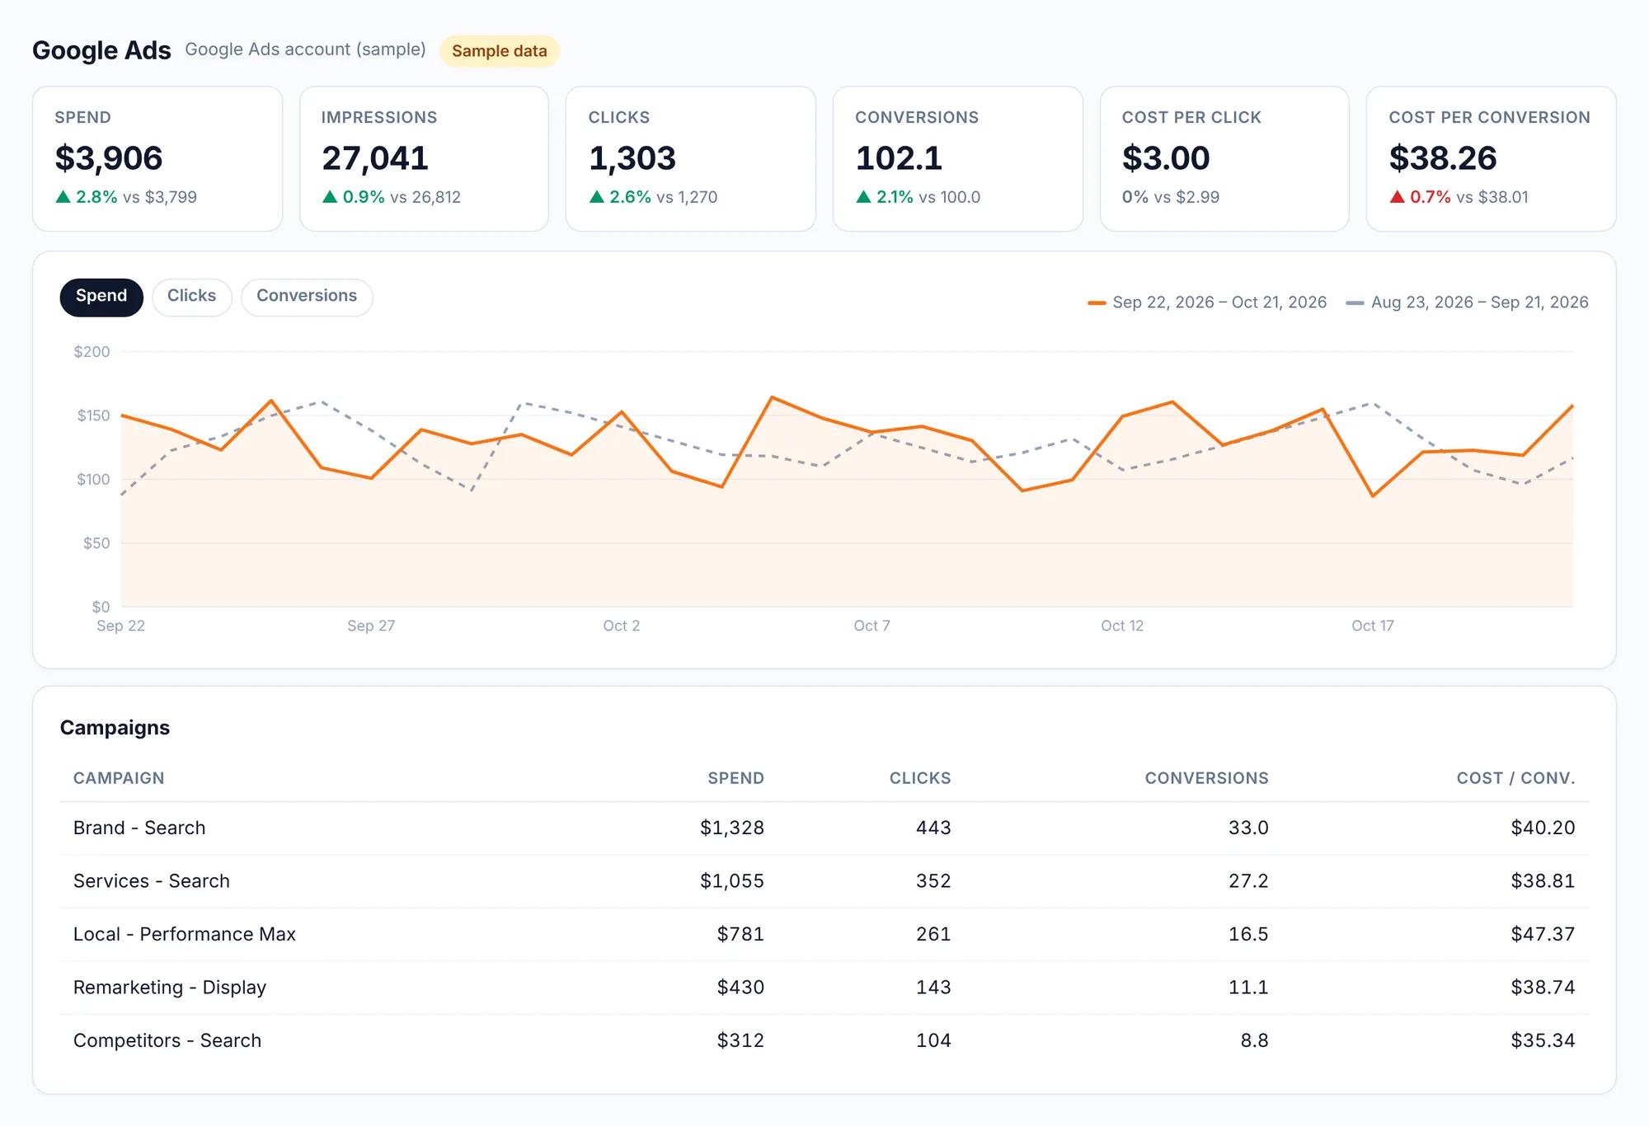Click the $40.20 cost per conversion cell
The image size is (1649, 1126).
(x=1543, y=828)
